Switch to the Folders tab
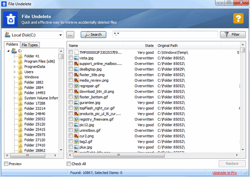This screenshot has height=177, width=250. 12,44
